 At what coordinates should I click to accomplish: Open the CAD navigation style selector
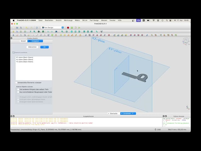pyautogui.click(x=158, y=130)
